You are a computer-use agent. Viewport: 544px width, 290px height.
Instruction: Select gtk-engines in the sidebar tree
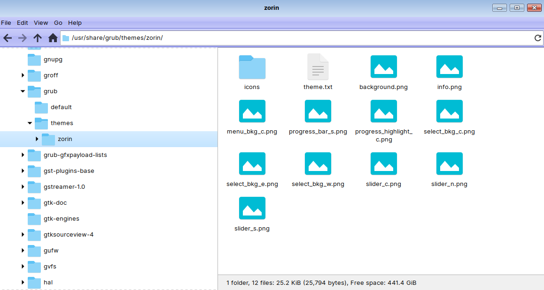tap(61, 219)
